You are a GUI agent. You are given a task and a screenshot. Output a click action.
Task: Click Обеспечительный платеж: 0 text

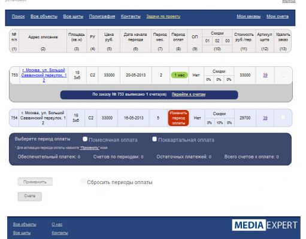pos(49,157)
